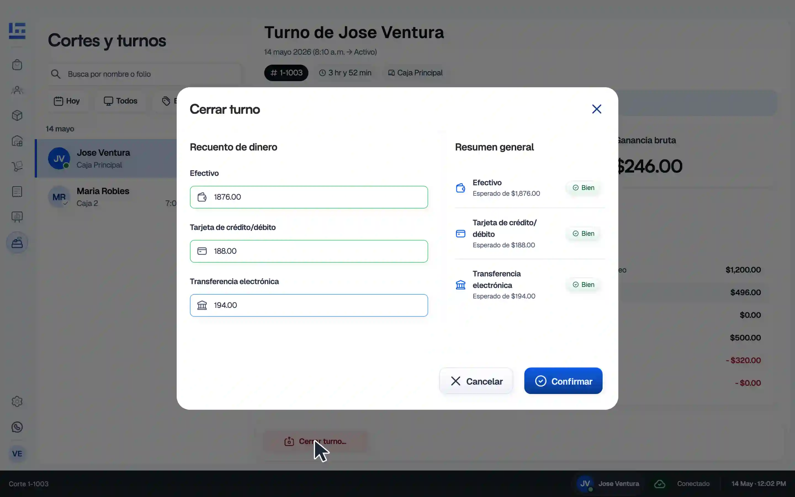Cancel the shift closing dialog

coord(476,381)
